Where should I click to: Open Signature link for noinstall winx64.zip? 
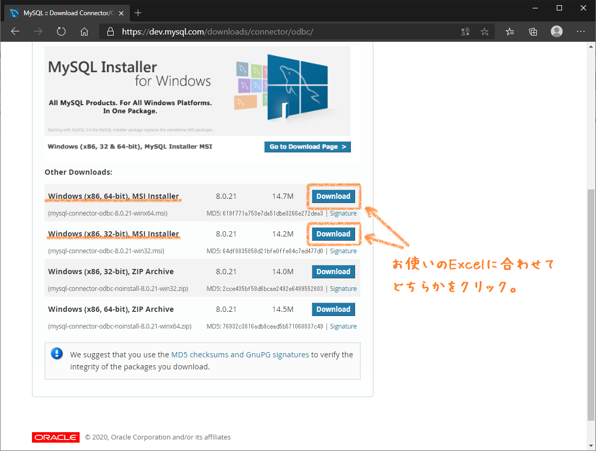(x=343, y=326)
